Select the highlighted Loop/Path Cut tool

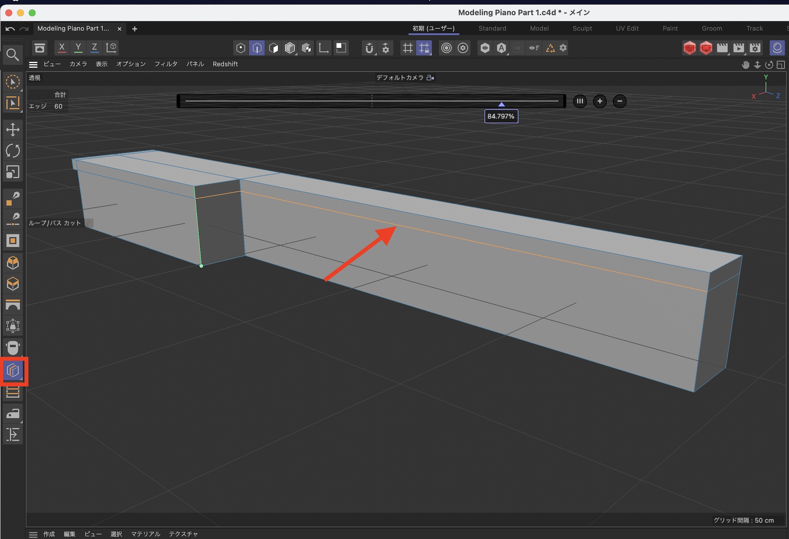point(13,371)
